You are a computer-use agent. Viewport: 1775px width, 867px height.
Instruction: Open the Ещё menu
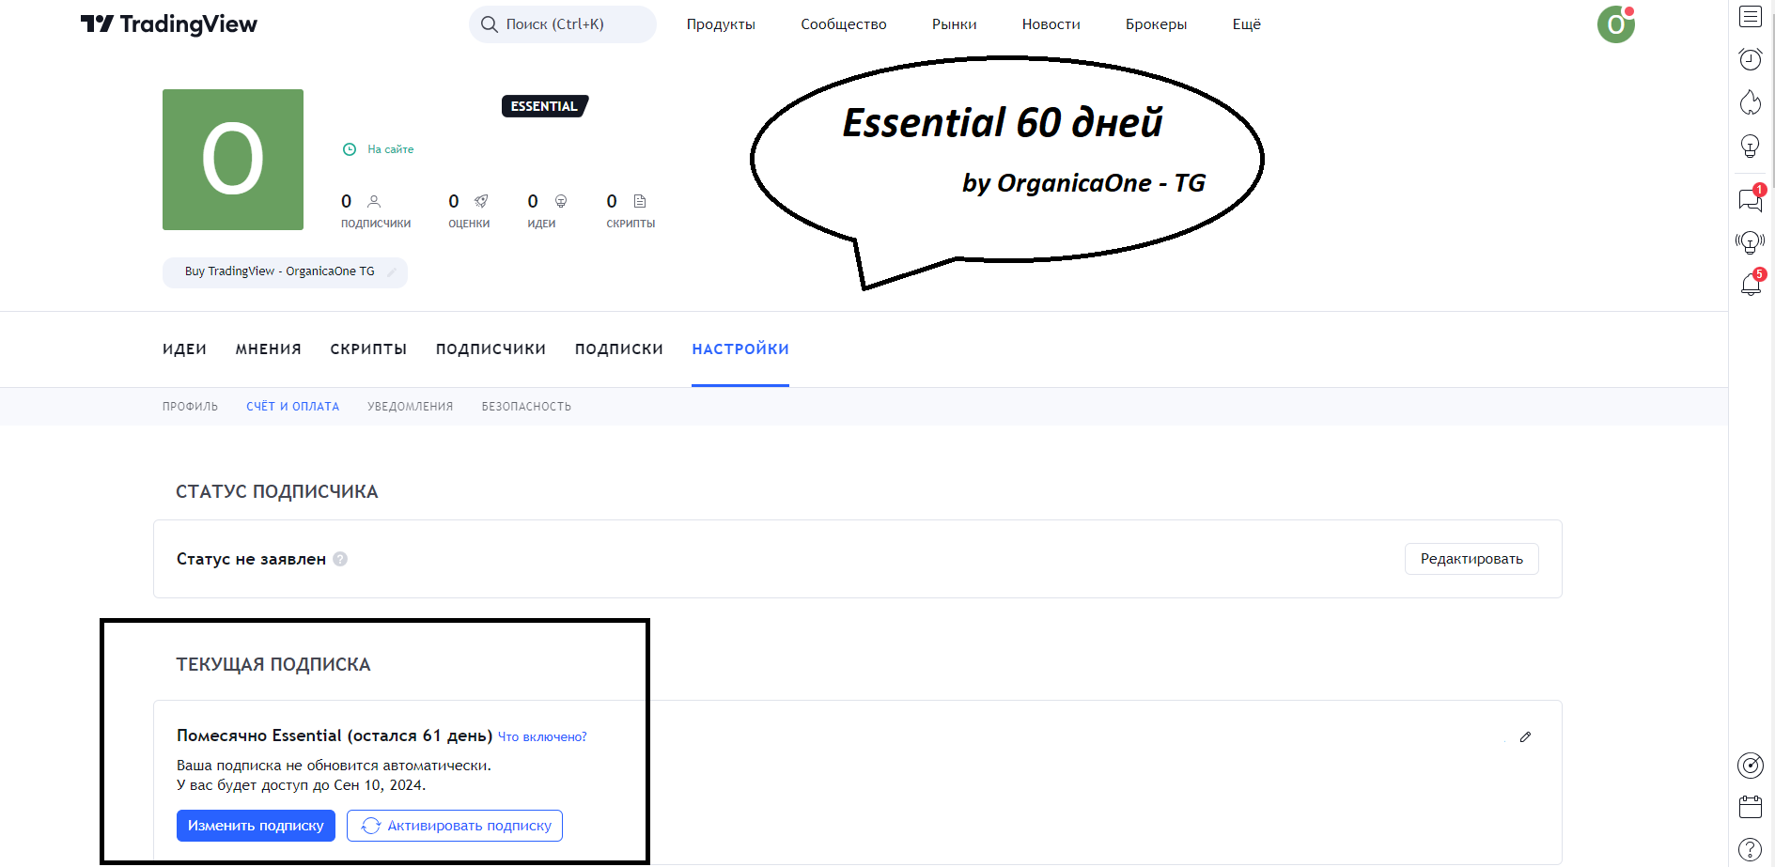tap(1246, 24)
